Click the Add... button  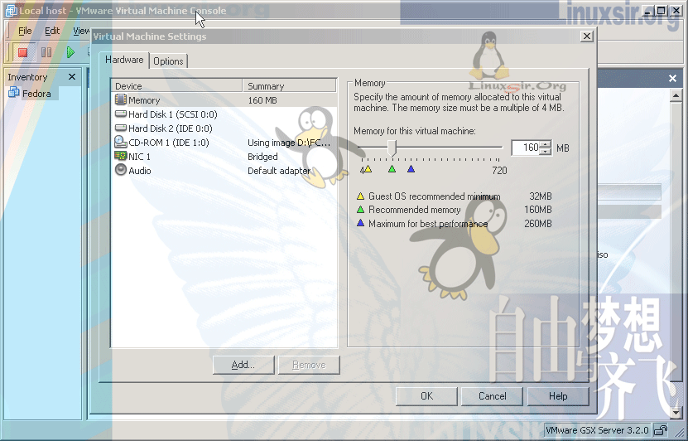point(243,365)
